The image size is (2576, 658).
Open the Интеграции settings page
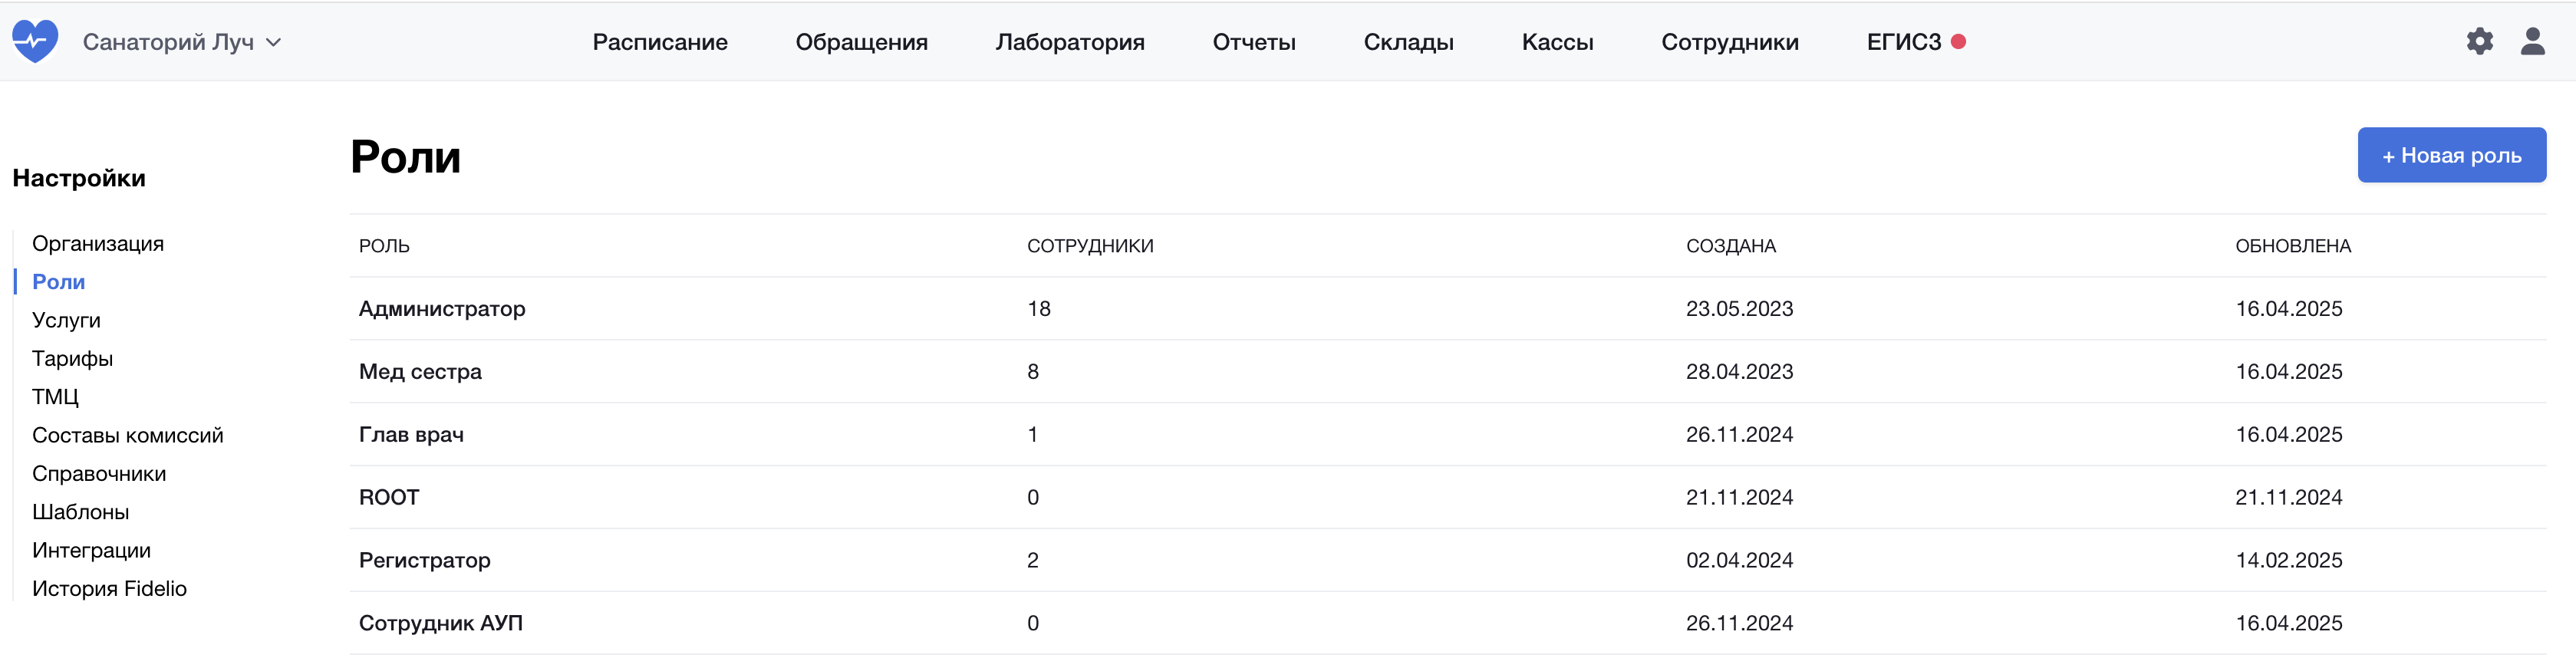tap(91, 550)
